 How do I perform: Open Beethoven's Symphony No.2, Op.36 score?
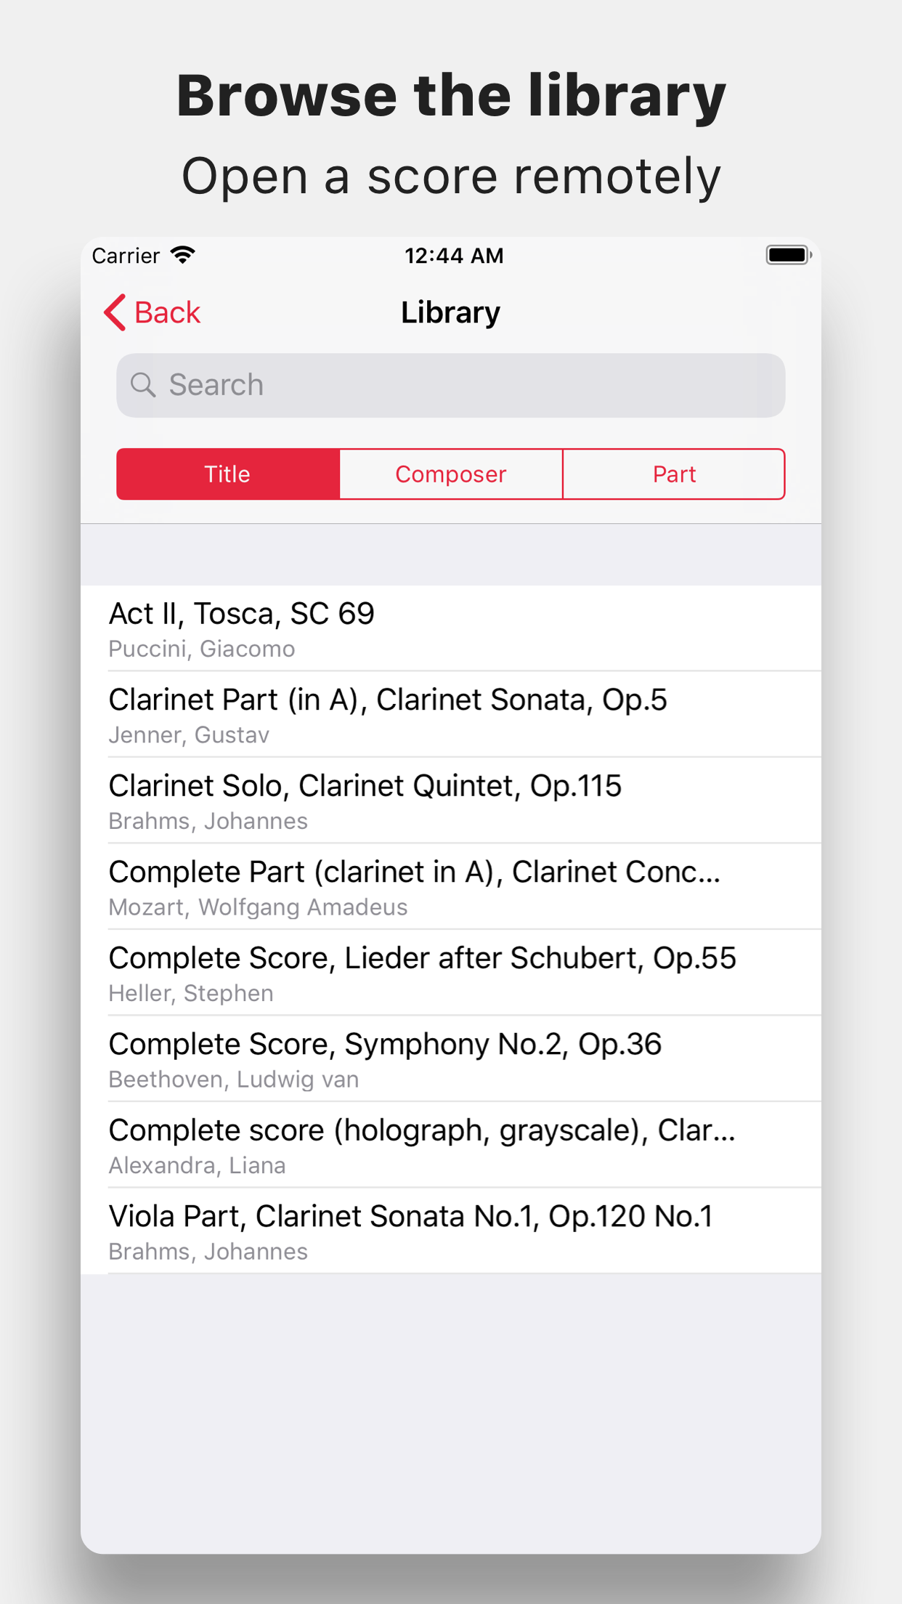(x=450, y=1058)
